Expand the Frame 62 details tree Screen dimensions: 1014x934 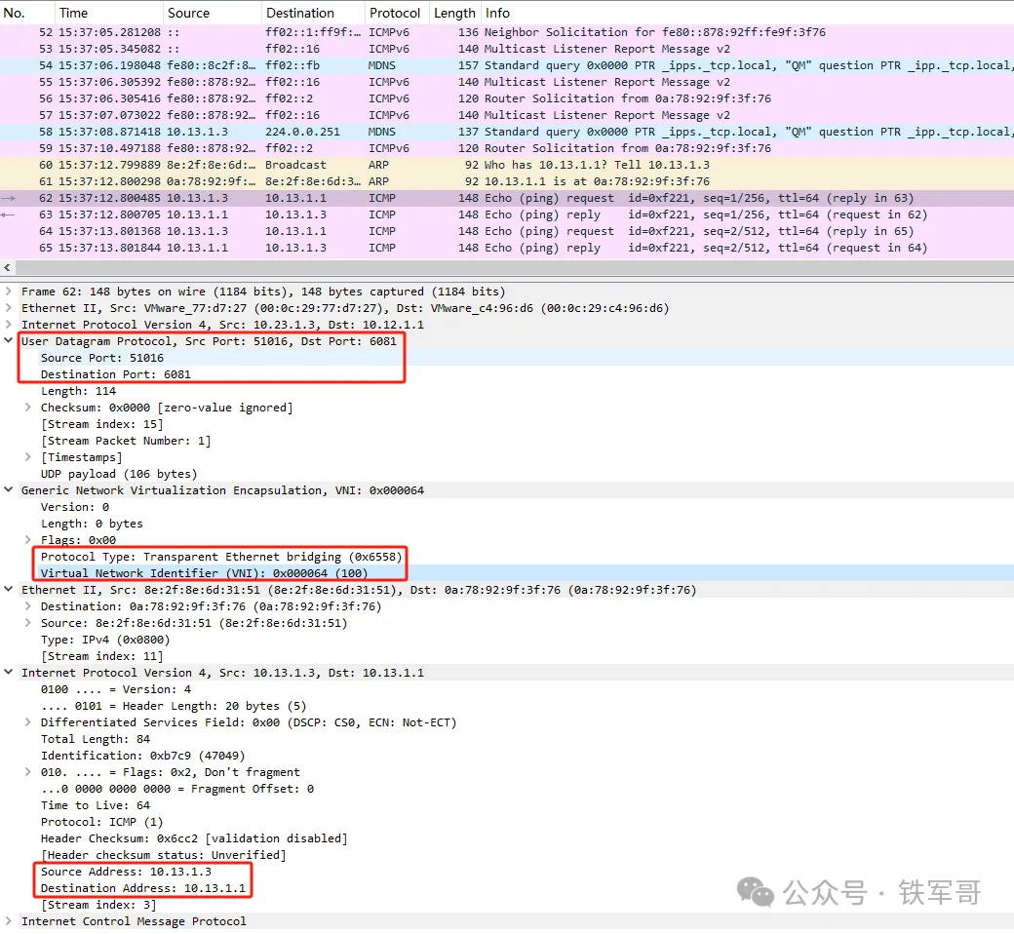[10, 292]
